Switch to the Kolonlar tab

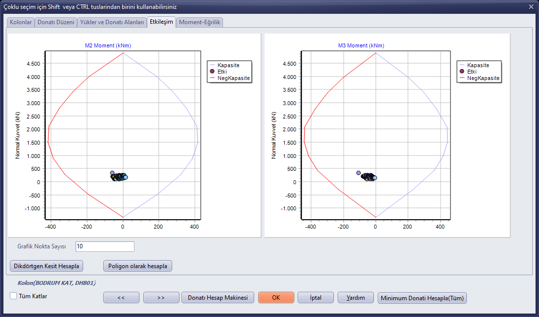point(21,22)
